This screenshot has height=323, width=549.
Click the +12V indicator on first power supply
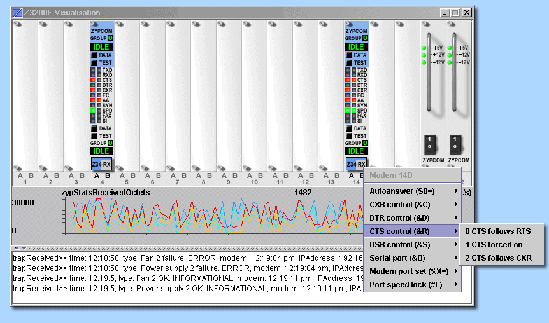click(x=424, y=55)
